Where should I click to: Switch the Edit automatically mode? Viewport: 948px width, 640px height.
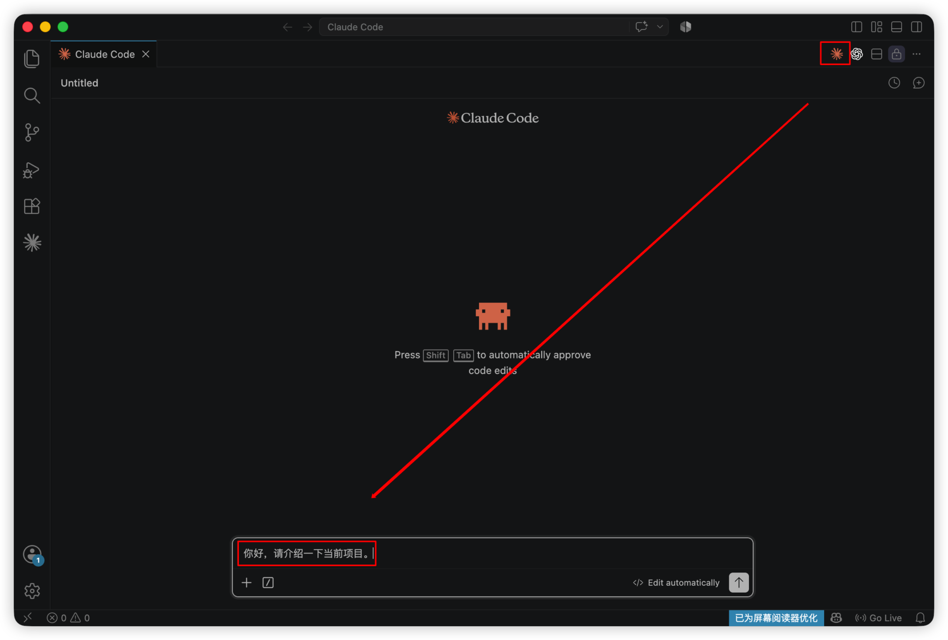[676, 583]
